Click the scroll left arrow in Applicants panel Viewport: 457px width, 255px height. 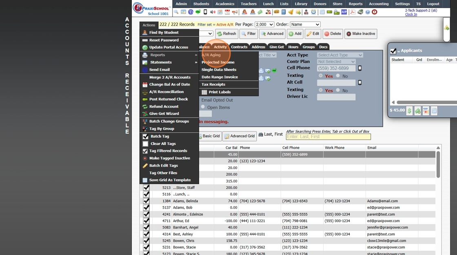pyautogui.click(x=393, y=102)
